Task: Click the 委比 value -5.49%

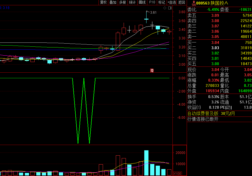Action: [213, 10]
